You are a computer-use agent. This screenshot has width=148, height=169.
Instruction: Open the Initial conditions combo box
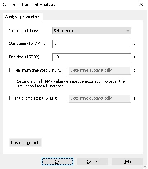tap(92, 31)
